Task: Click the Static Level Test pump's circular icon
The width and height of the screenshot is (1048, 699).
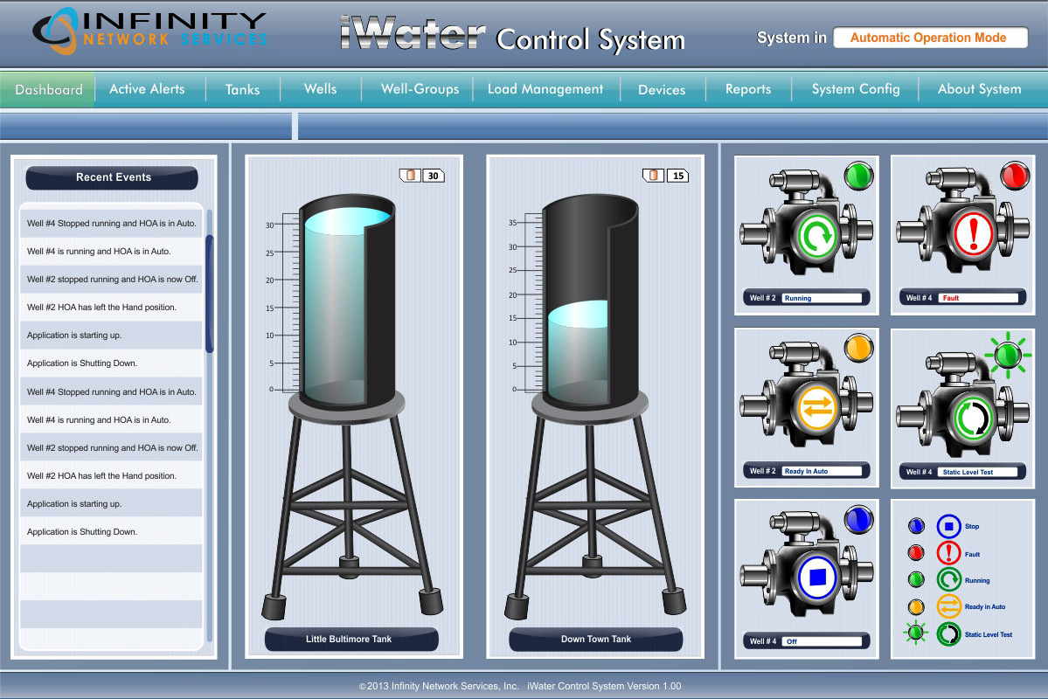Action: click(x=973, y=418)
